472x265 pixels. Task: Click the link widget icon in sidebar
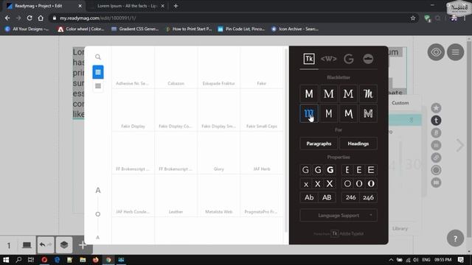(x=436, y=158)
